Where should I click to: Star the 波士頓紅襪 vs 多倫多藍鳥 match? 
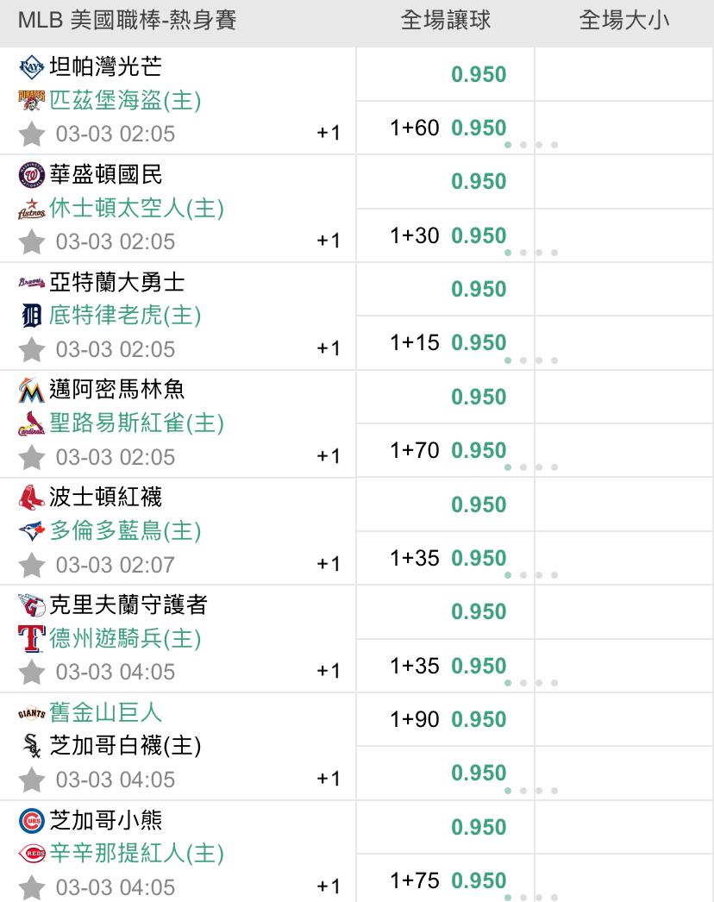point(32,566)
